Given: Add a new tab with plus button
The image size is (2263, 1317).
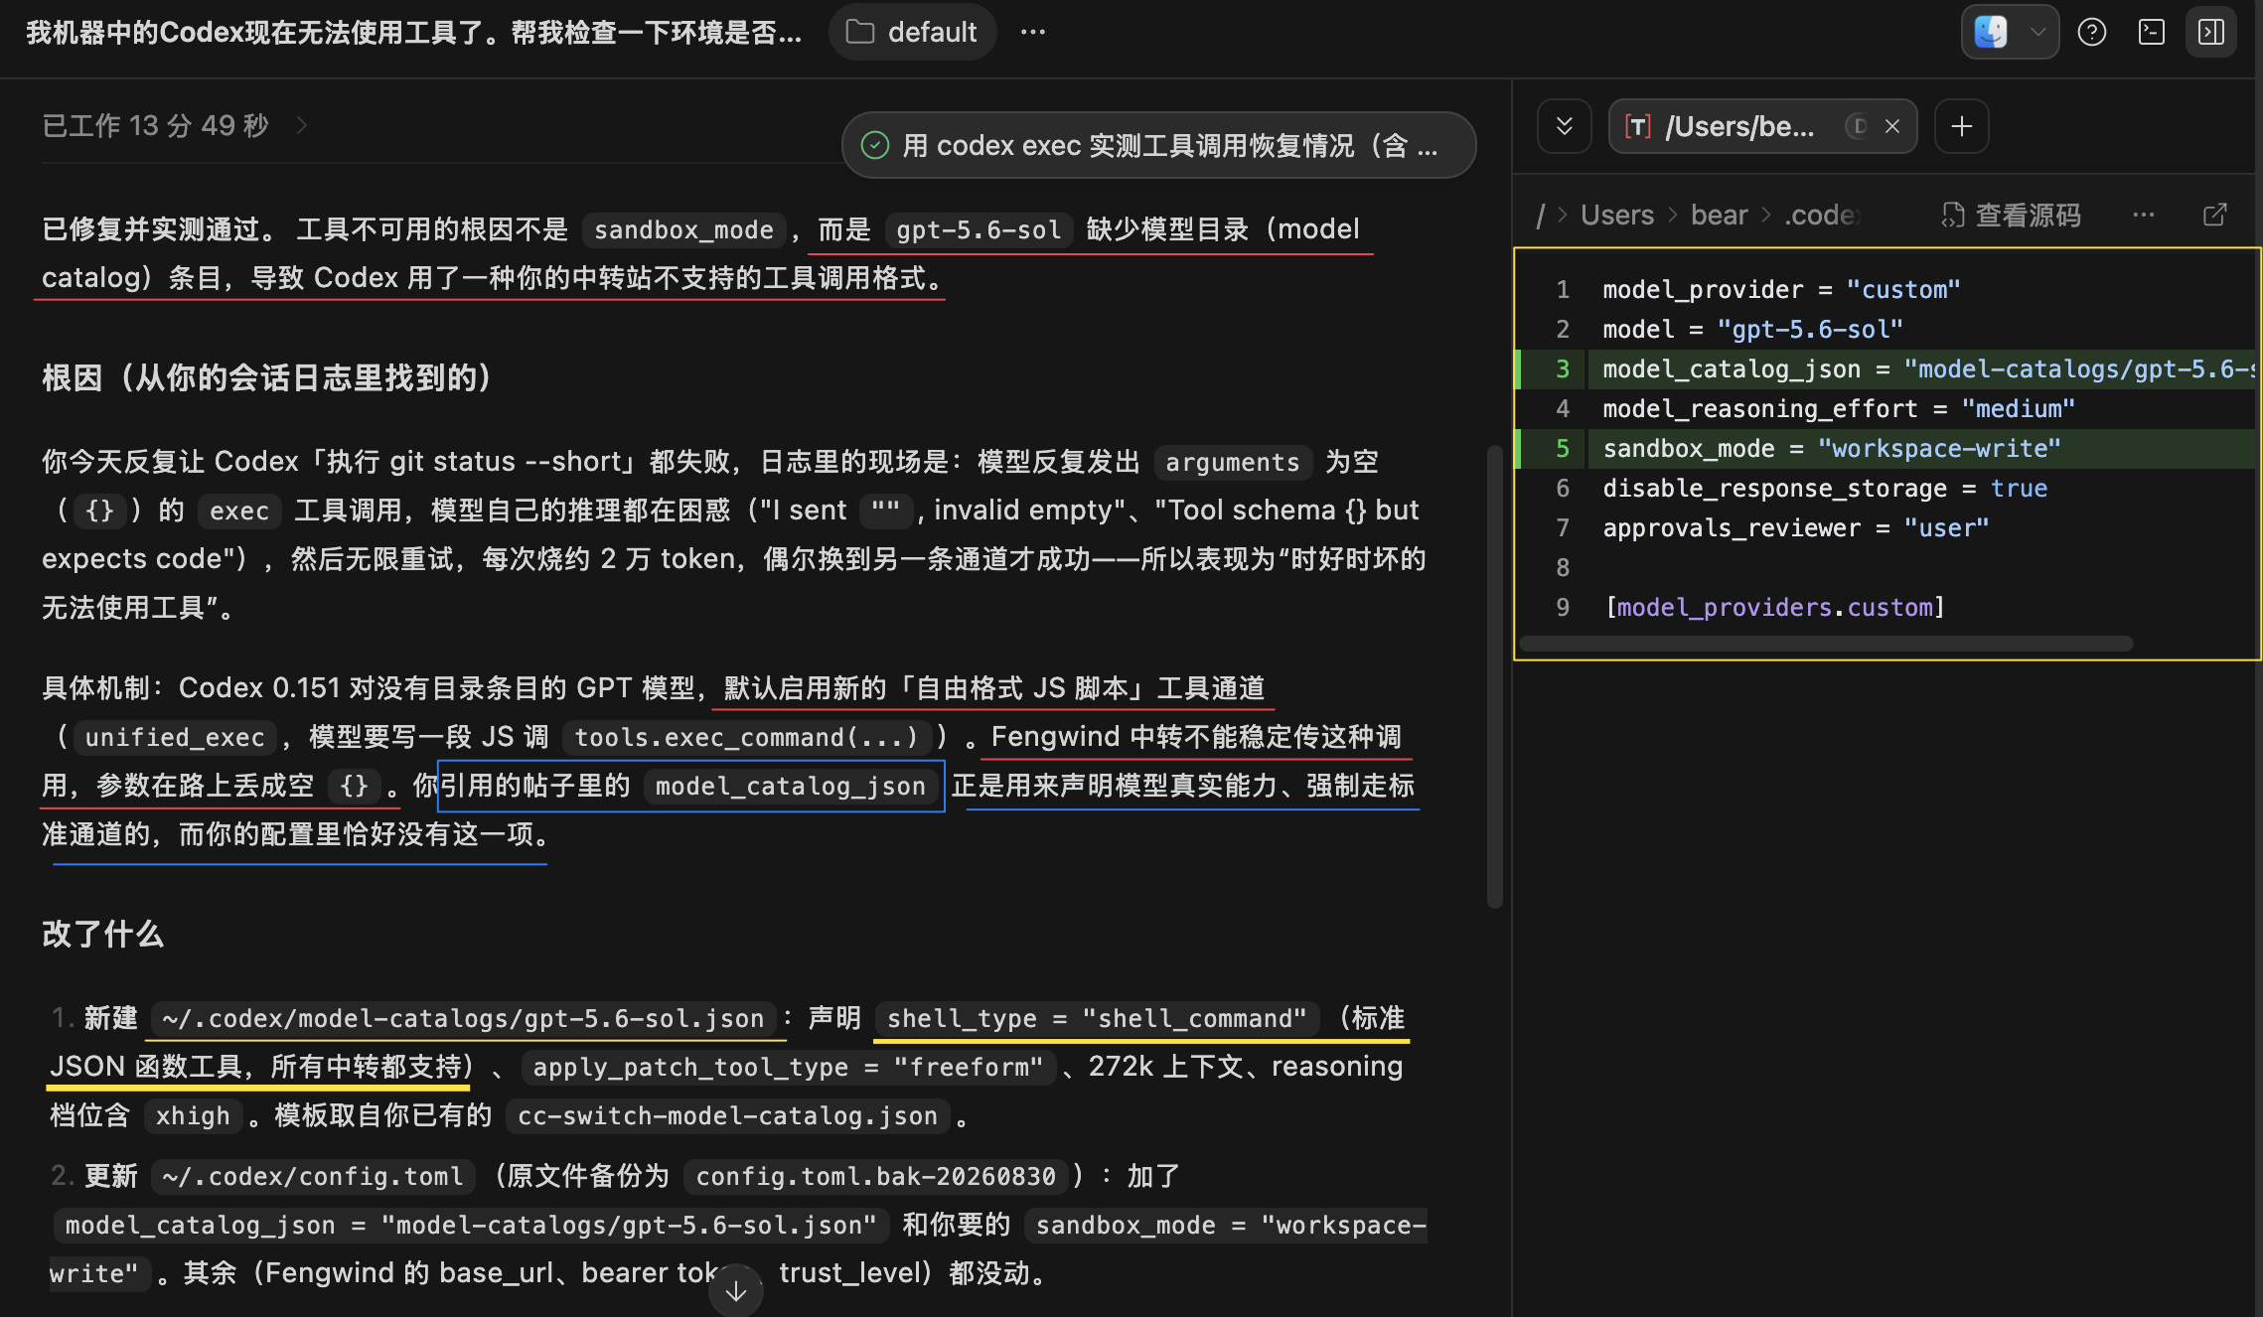Looking at the screenshot, I should coord(1961,126).
